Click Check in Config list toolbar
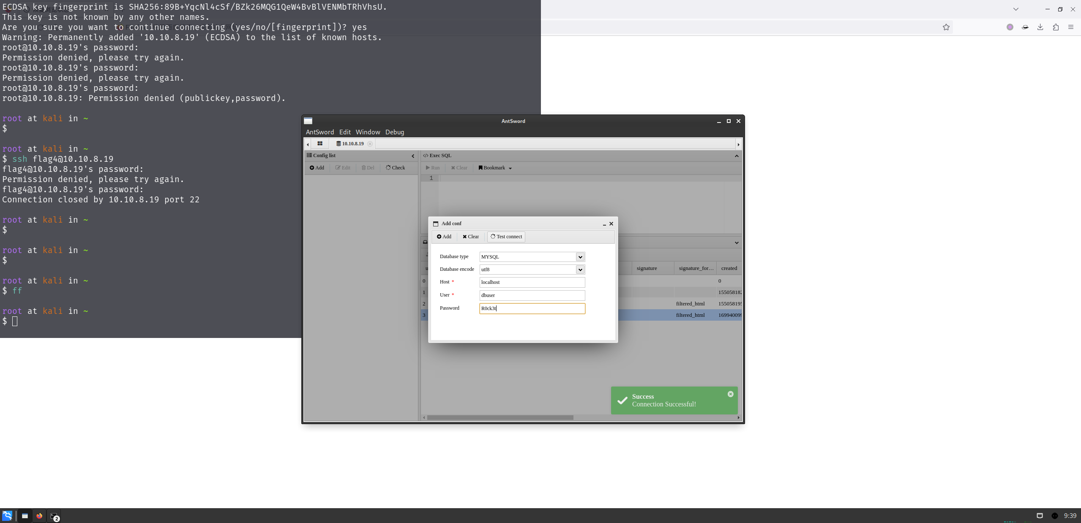Viewport: 1081px width, 523px height. coord(396,168)
